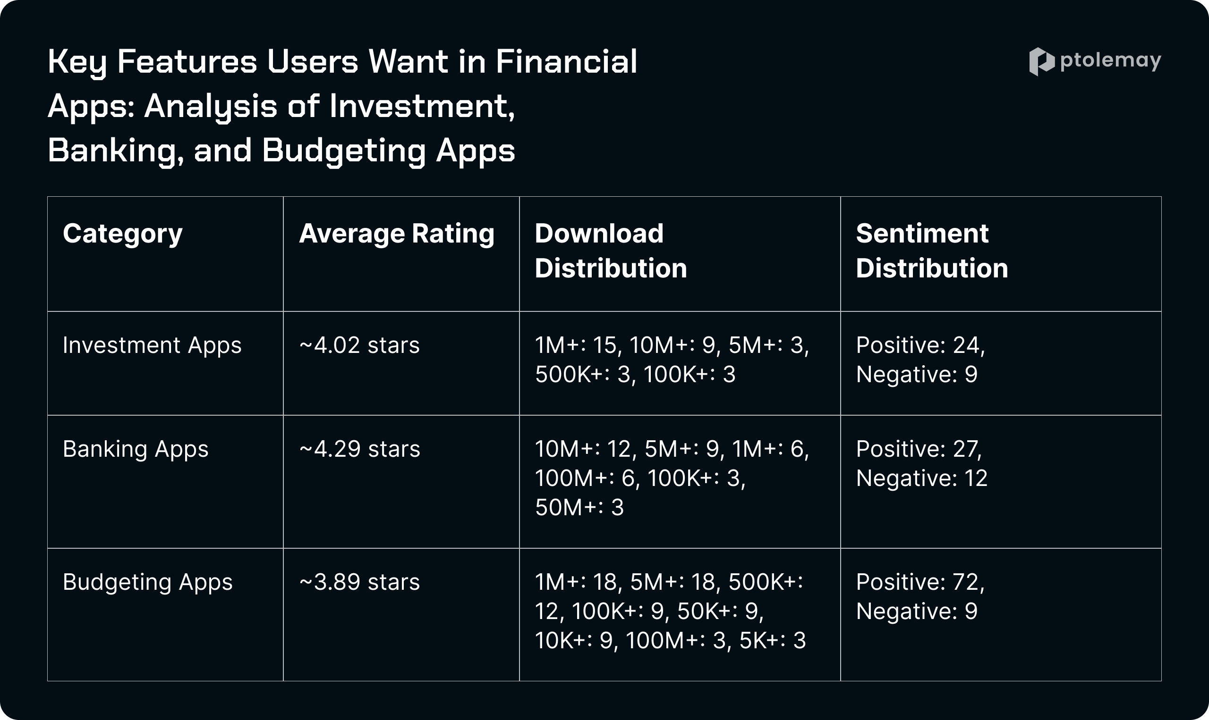The image size is (1209, 720).
Task: Click the ptolemay logo icon
Action: [1041, 62]
